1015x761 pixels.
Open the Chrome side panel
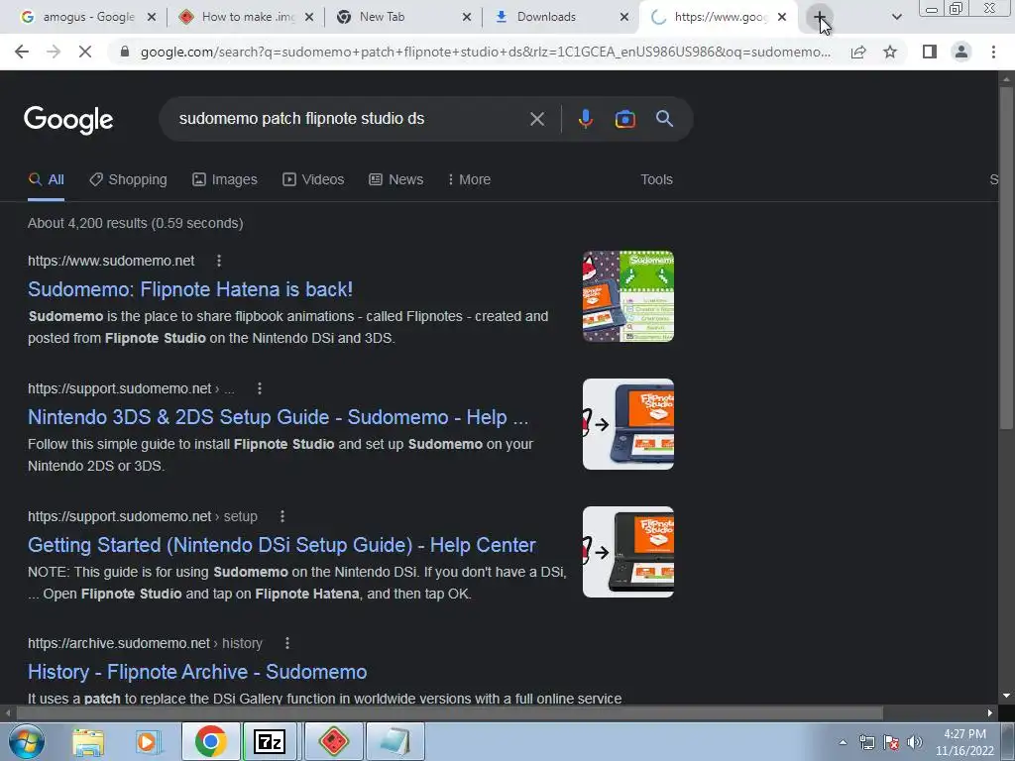point(930,52)
